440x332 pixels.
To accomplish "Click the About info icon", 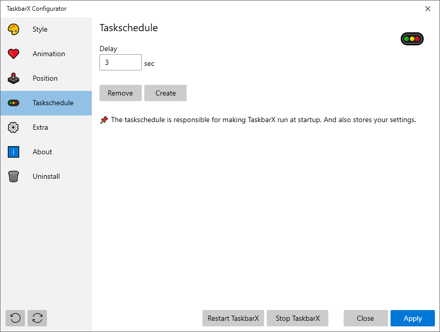I will click(x=13, y=152).
